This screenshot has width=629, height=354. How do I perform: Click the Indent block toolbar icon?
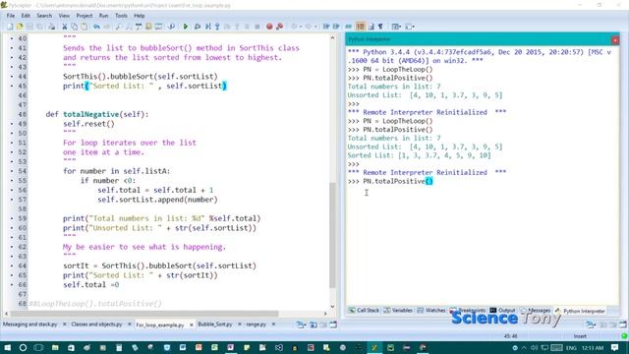pos(326,27)
